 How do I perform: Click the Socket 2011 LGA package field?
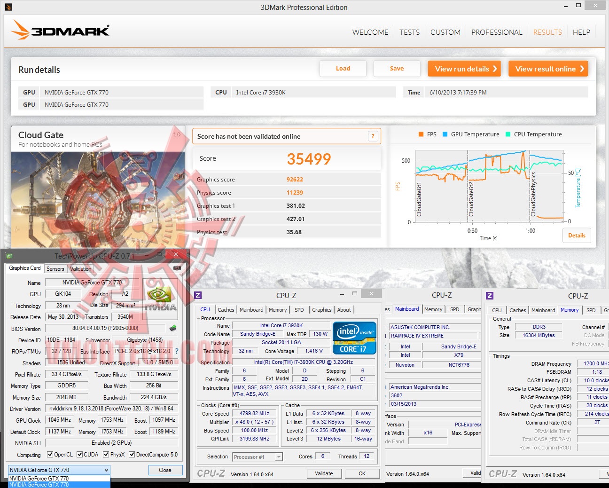[x=281, y=343]
